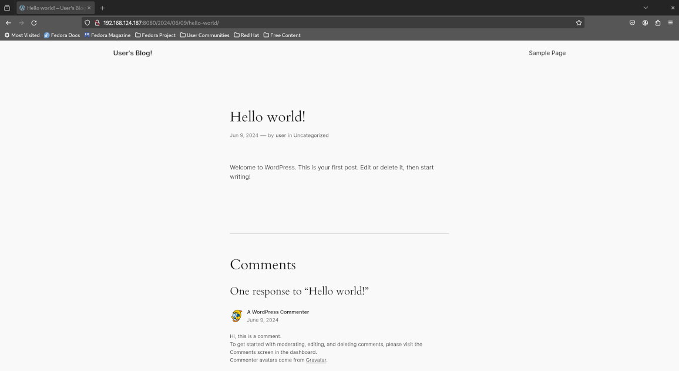Viewport: 679px width, 371px height.
Task: Click the Comments heading text
Action: tap(263, 265)
